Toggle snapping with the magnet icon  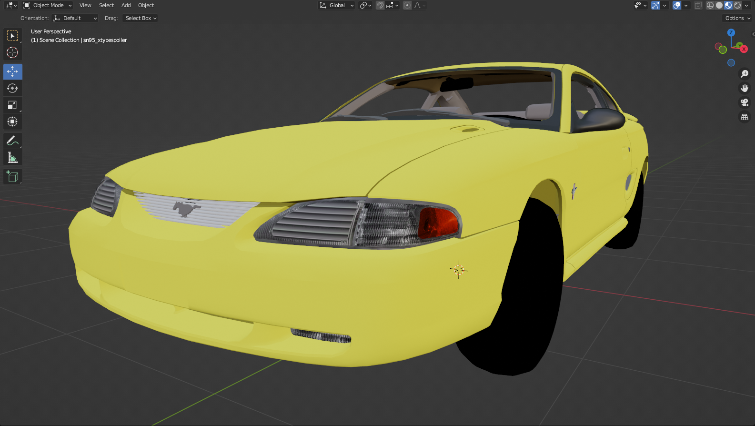pos(380,5)
